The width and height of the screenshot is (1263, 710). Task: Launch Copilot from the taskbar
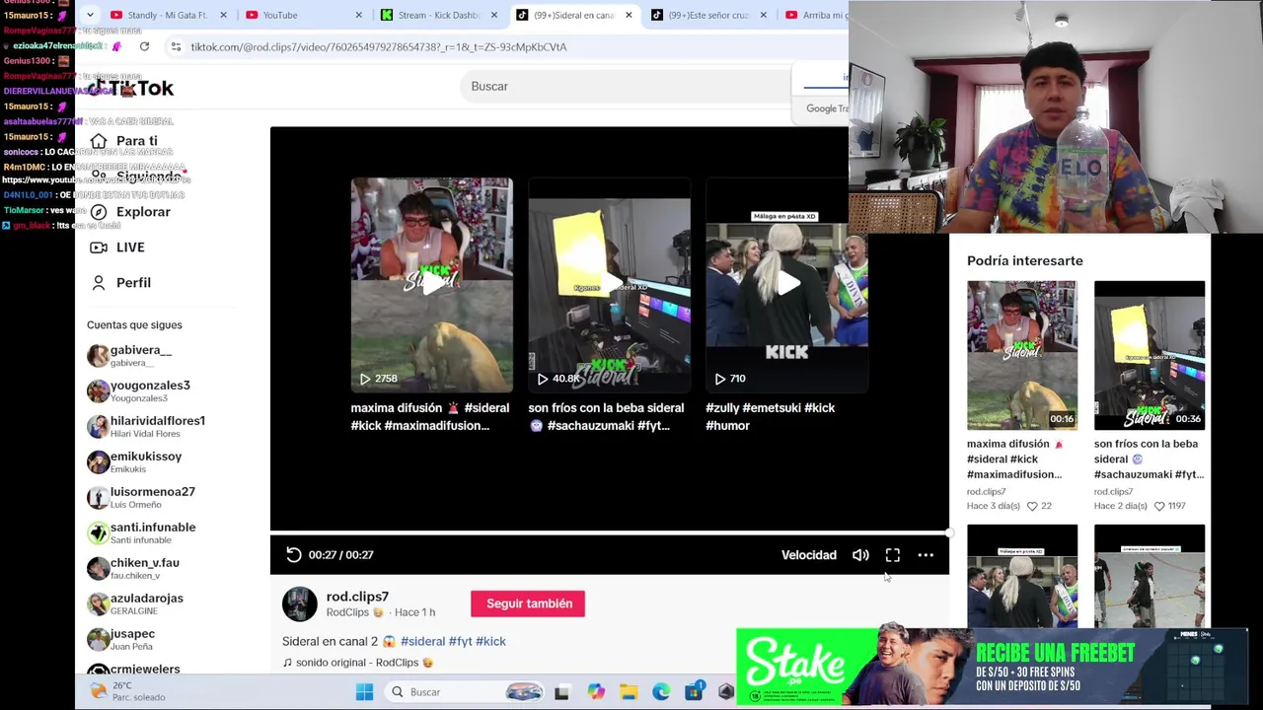coord(596,692)
